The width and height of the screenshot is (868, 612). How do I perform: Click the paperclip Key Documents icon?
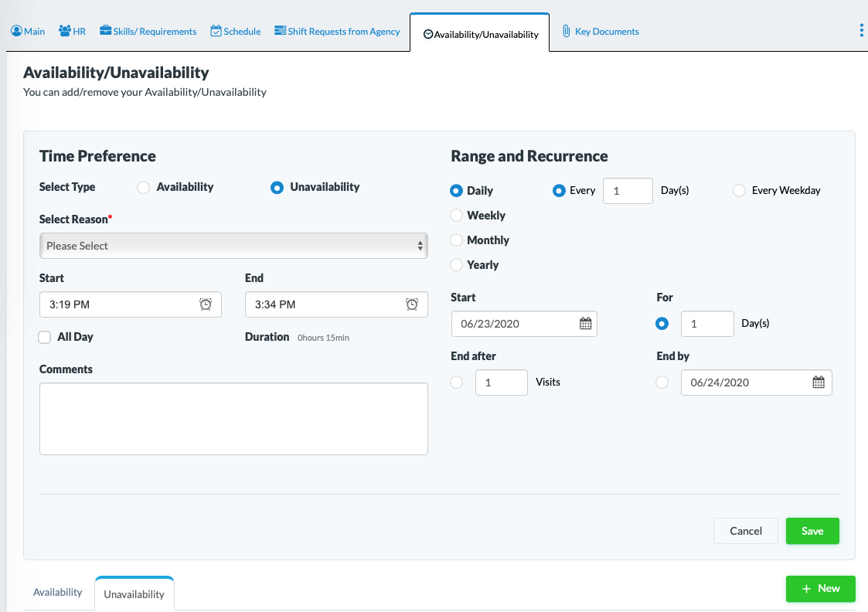coord(566,32)
